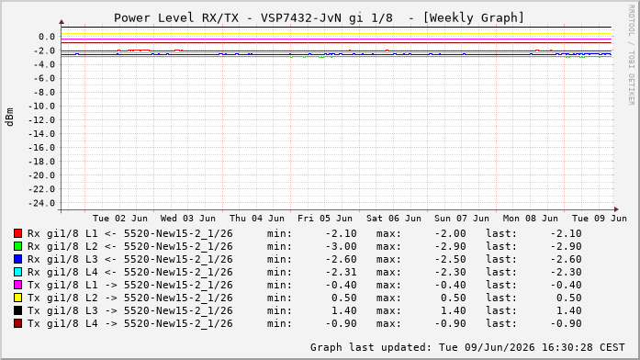Click the 0.0 y-axis tick label
The image size is (640, 360).
pyautogui.click(x=47, y=37)
